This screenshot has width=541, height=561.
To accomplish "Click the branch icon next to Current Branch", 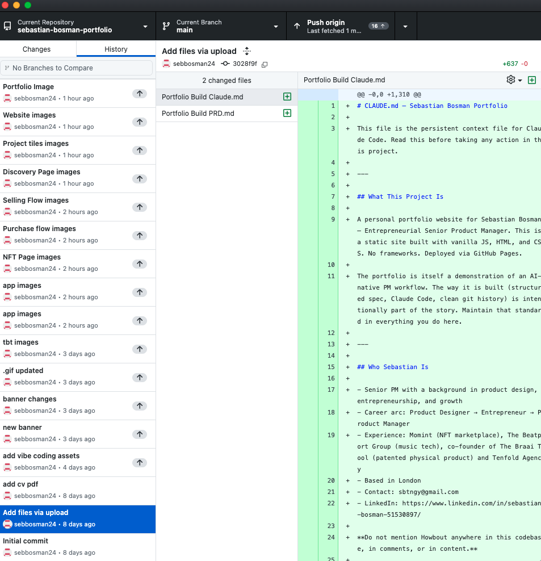I will click(x=165, y=26).
